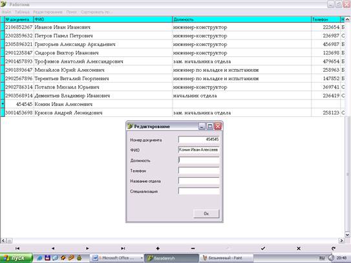The height and width of the screenshot is (263, 351).
Task: Insert a new record with plus button
Action: pos(158,248)
